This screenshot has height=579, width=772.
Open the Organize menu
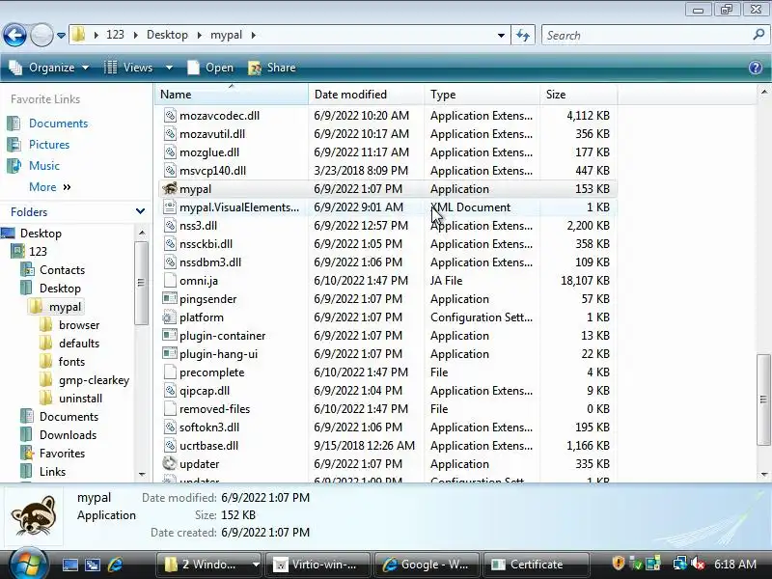(49, 68)
